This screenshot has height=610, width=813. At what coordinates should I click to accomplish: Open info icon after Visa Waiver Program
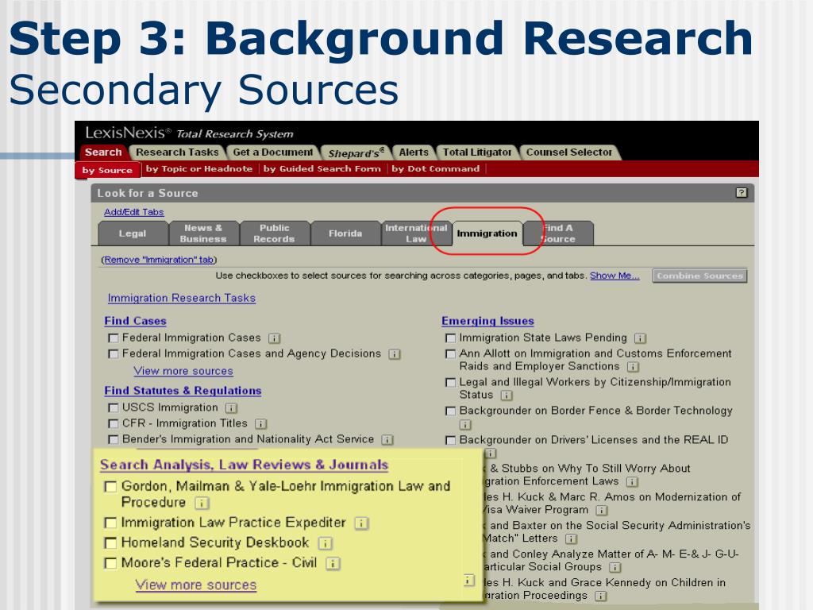(602, 511)
